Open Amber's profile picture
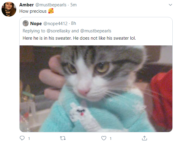This screenshot has width=176, height=142. 9,9
